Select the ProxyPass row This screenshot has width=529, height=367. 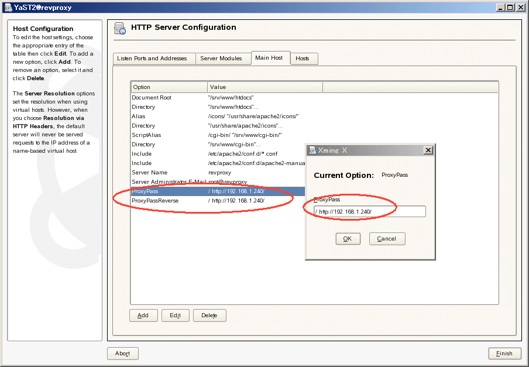pos(218,191)
